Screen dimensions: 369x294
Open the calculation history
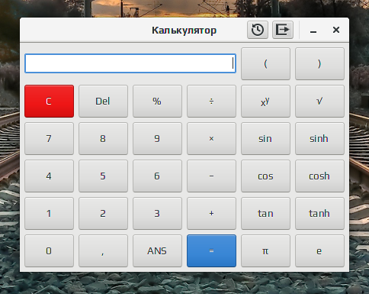click(258, 30)
